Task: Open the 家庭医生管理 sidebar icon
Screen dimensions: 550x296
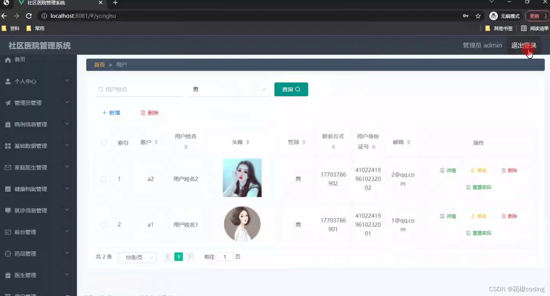Action: 8,167
